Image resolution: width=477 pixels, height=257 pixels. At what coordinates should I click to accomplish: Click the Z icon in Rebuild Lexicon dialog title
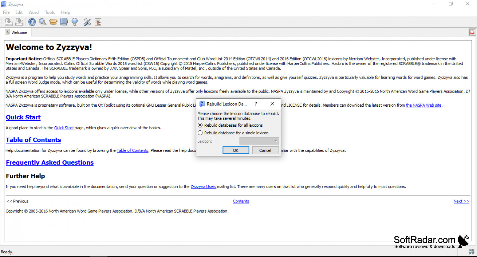202,104
